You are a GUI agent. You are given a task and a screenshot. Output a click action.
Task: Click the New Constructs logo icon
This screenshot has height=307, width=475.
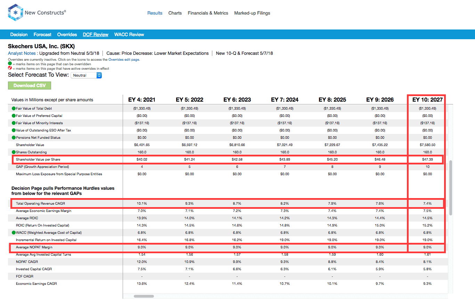[x=15, y=13]
